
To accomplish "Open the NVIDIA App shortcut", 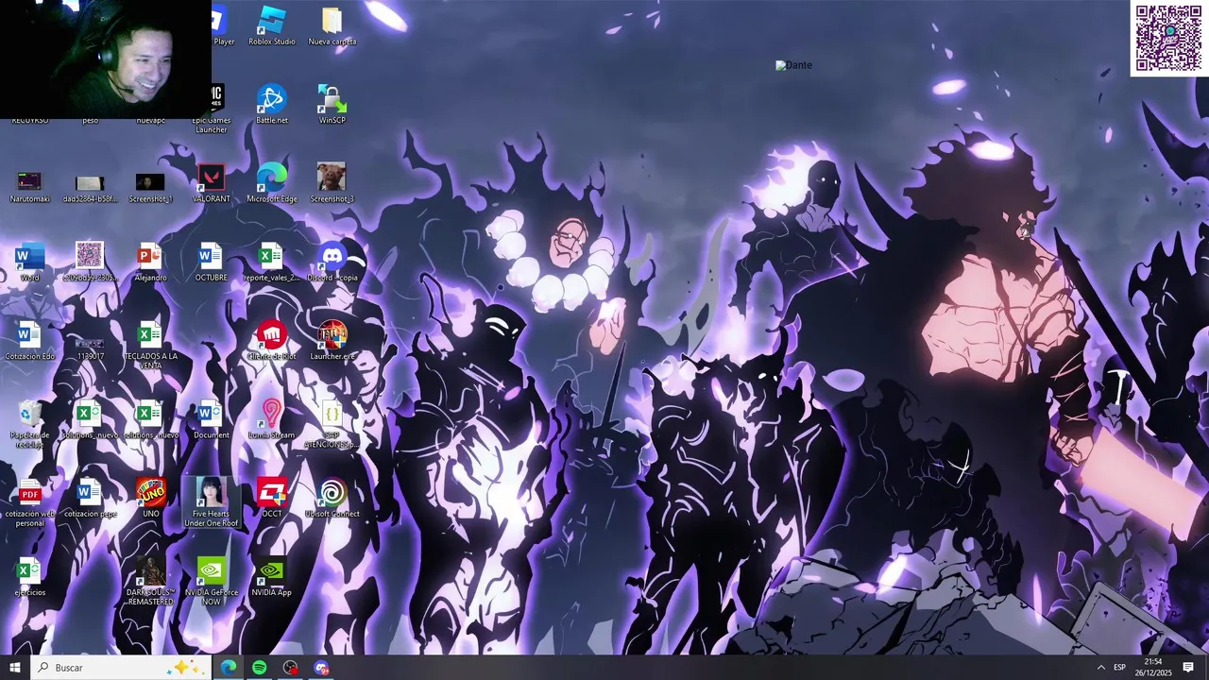I will pos(271,577).
